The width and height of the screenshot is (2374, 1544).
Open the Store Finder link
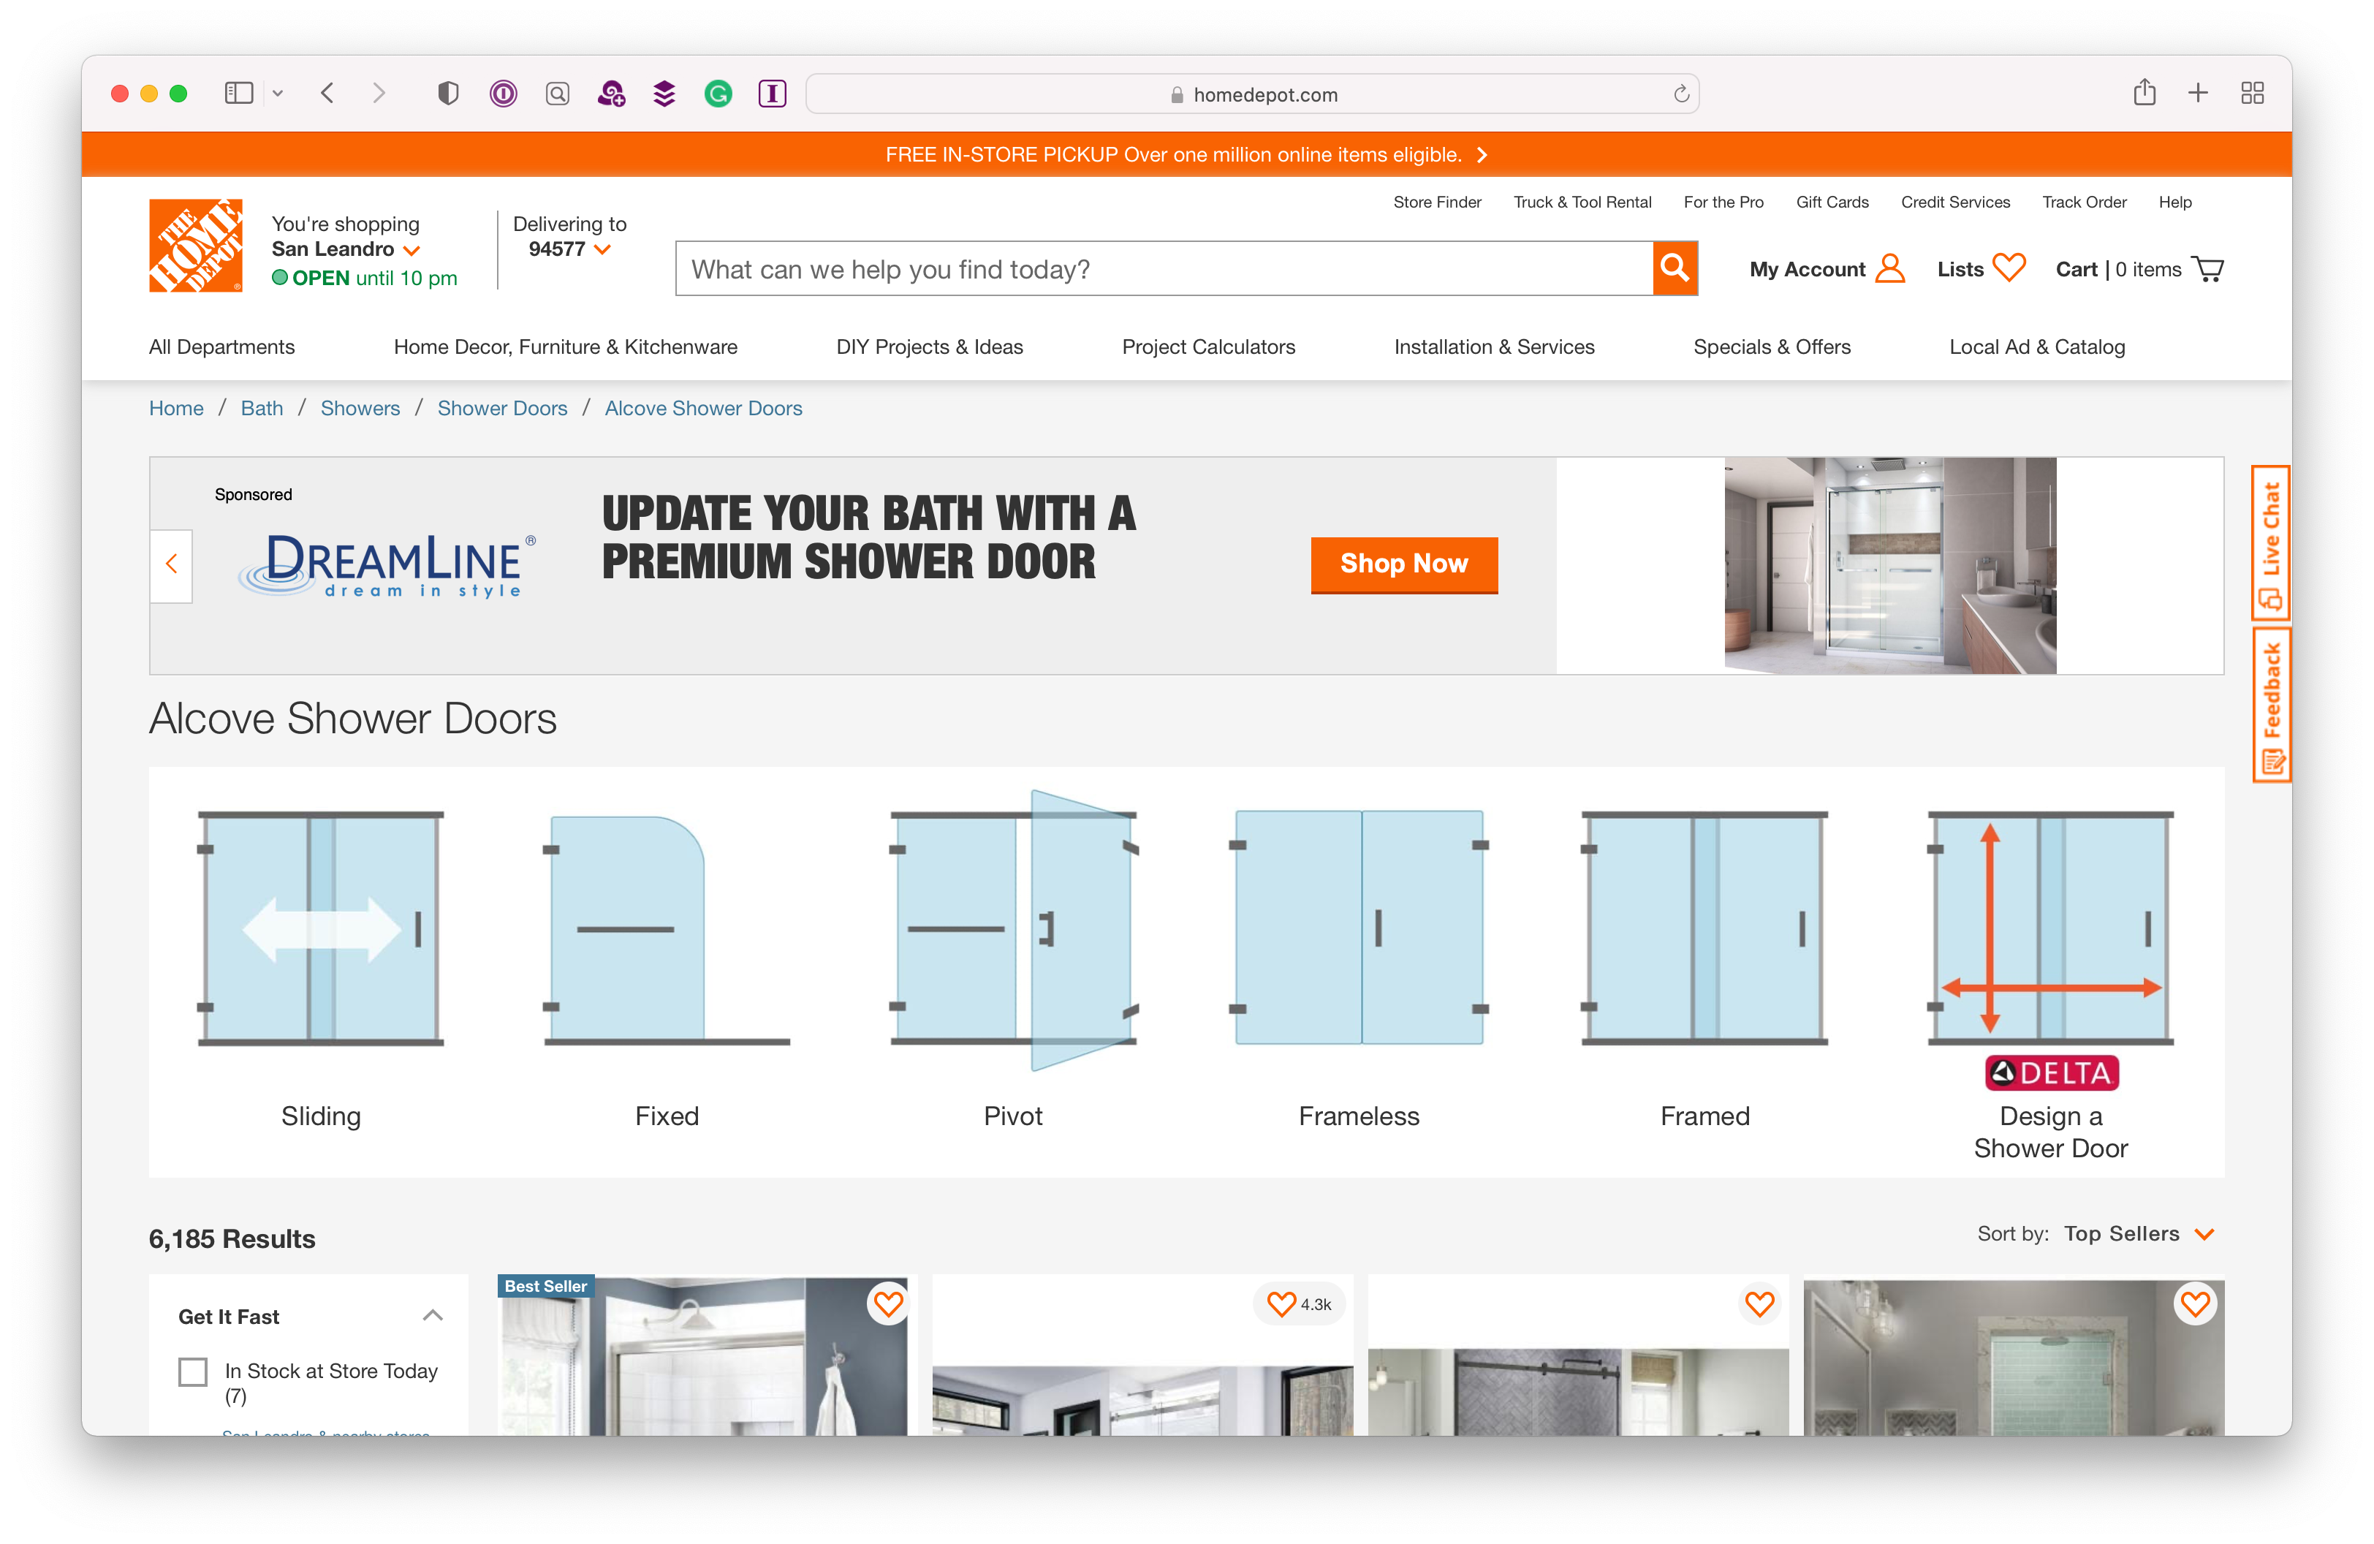[x=1436, y=203]
